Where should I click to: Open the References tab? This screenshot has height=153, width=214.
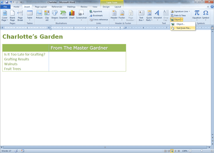pyautogui.click(x=57, y=7)
